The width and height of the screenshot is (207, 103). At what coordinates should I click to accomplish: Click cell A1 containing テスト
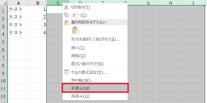[x=18, y=9]
